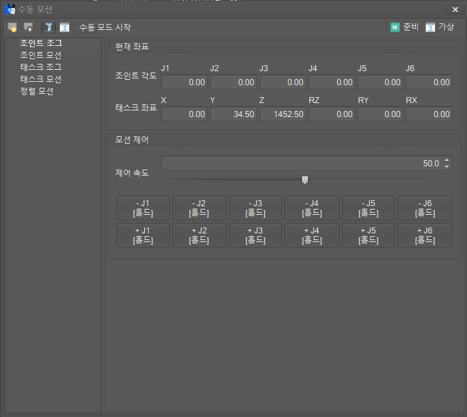
Task: Increase control speed with the up arrow
Action: pos(447,160)
